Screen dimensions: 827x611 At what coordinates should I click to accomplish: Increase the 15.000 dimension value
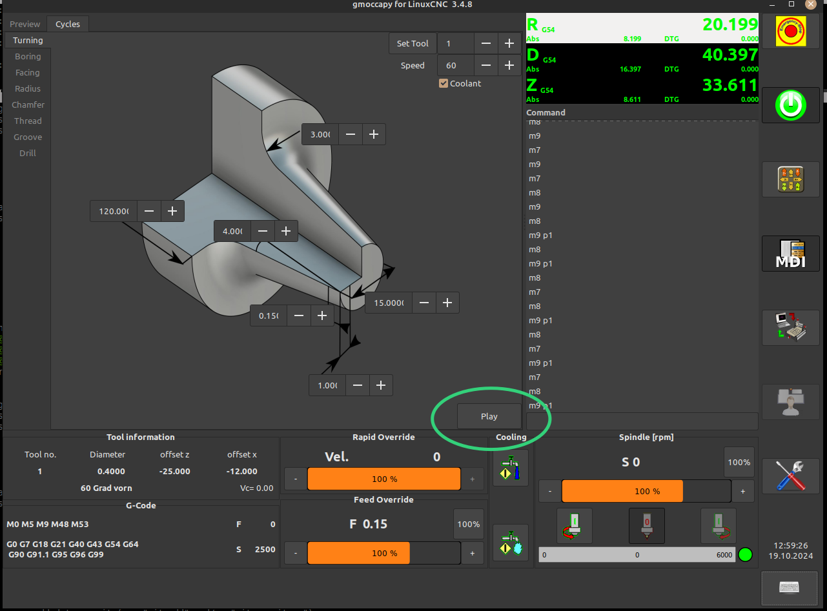click(447, 303)
